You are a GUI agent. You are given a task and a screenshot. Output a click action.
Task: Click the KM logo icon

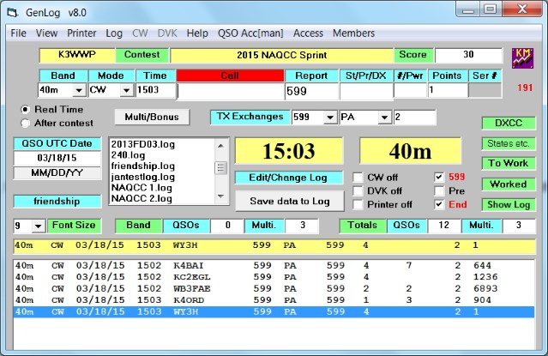[523, 57]
